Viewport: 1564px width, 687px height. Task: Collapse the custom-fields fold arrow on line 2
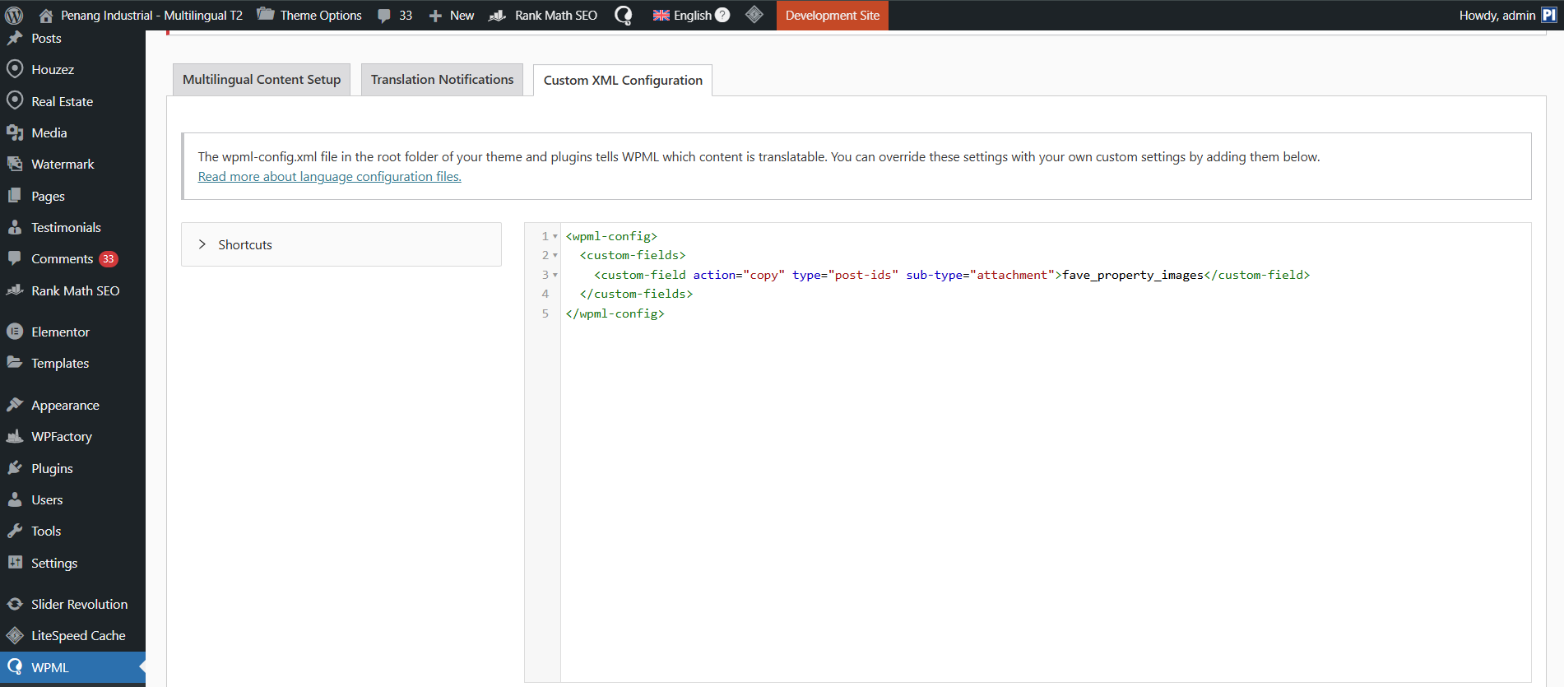coord(555,255)
